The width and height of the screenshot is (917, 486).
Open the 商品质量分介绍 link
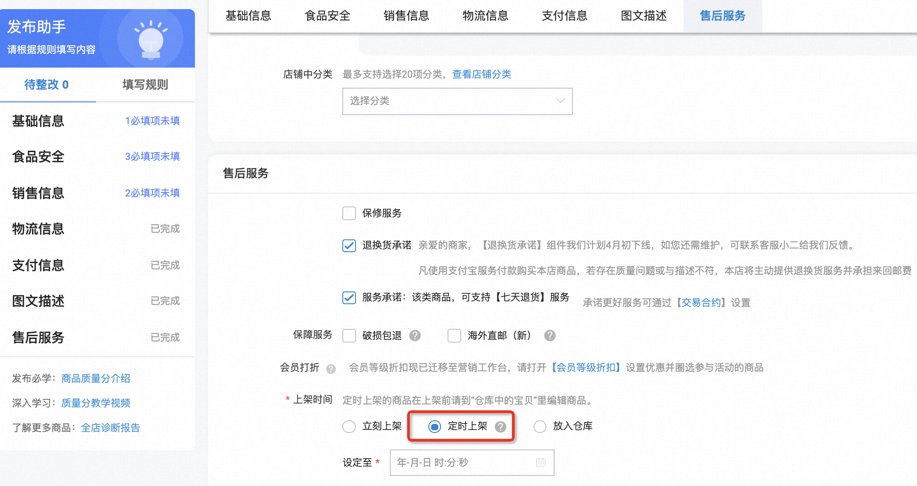[96, 379]
